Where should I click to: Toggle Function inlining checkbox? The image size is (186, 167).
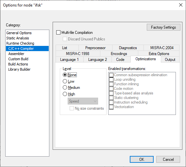tap(111, 84)
